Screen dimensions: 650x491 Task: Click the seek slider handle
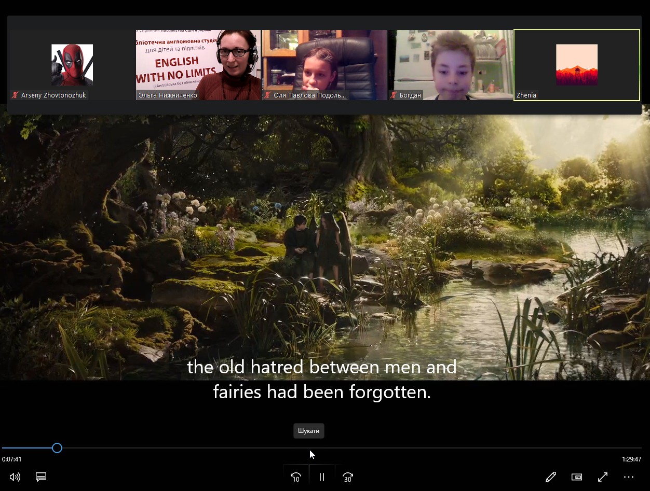tap(57, 448)
